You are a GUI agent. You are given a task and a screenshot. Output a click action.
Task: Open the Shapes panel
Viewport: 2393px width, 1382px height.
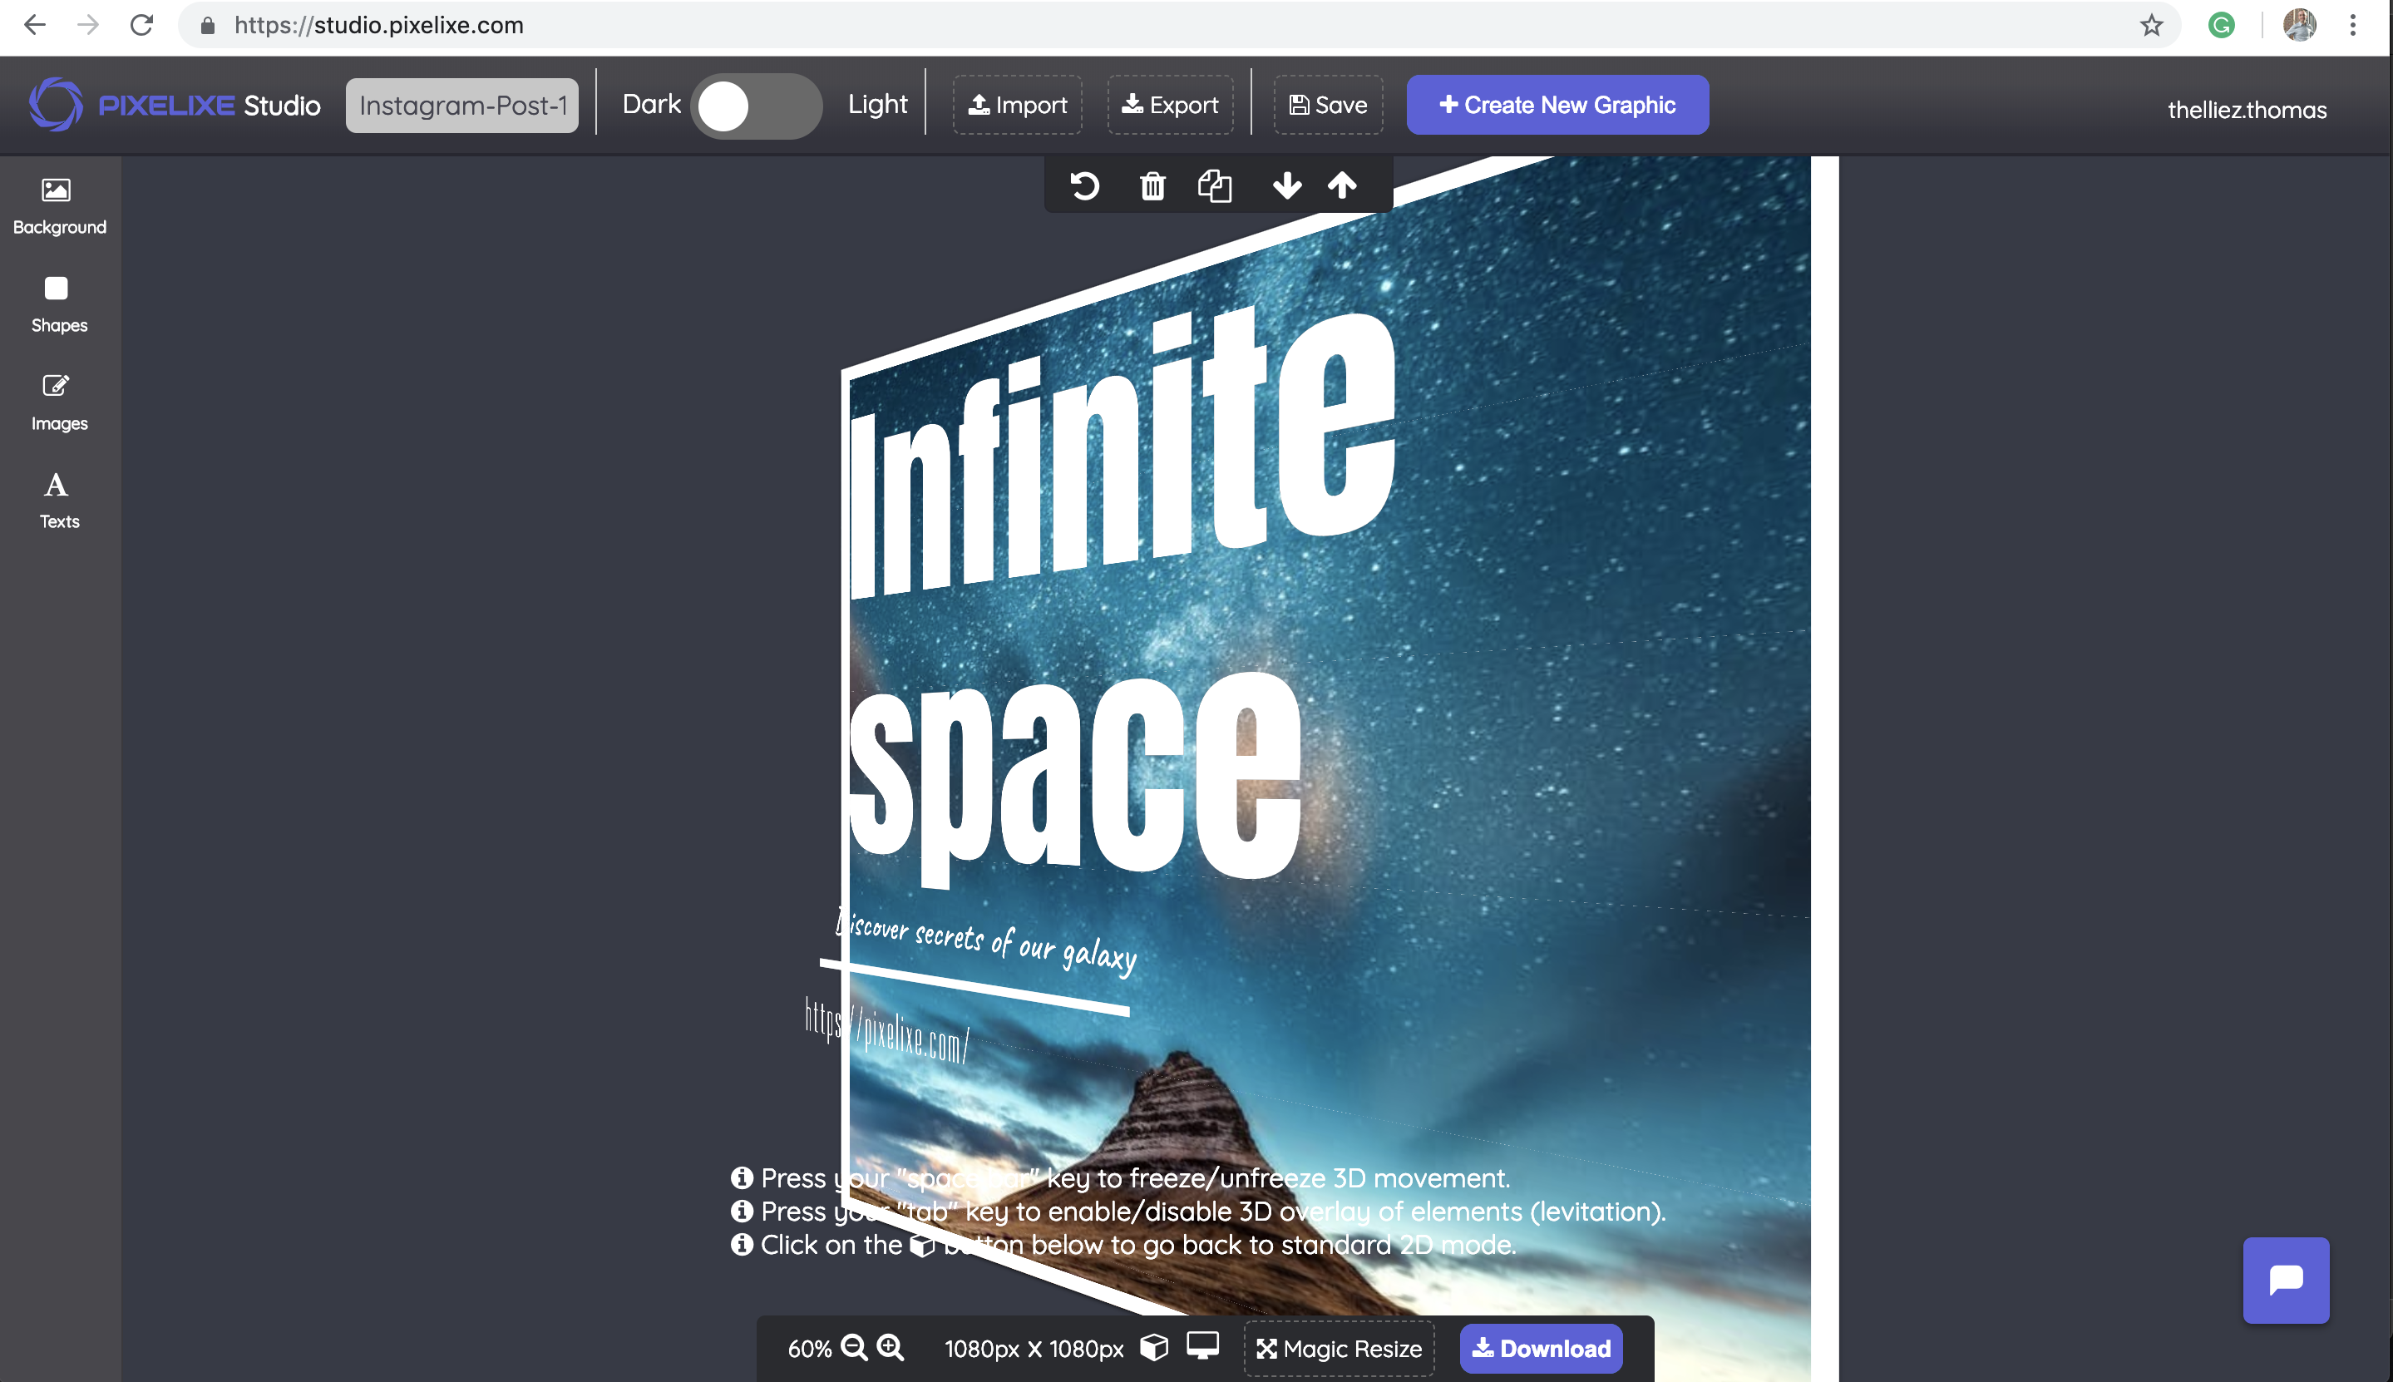pos(59,304)
